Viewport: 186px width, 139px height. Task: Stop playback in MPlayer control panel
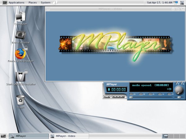tap(105, 97)
